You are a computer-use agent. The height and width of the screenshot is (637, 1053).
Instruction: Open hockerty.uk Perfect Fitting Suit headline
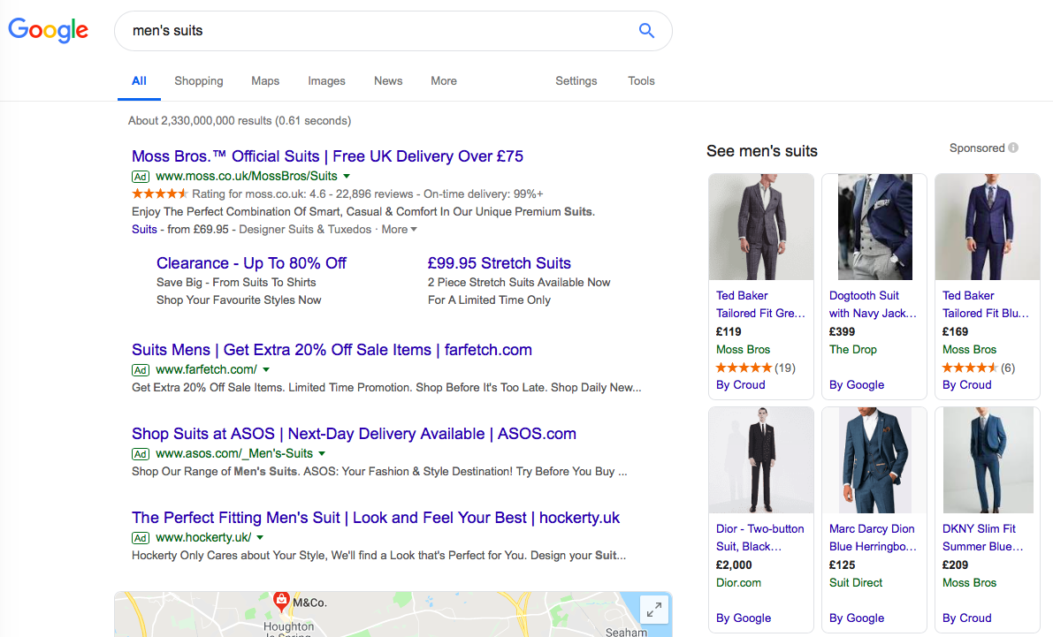[376, 518]
